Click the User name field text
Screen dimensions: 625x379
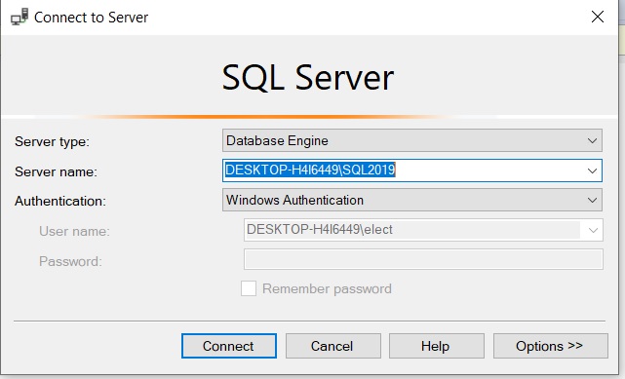click(x=319, y=230)
